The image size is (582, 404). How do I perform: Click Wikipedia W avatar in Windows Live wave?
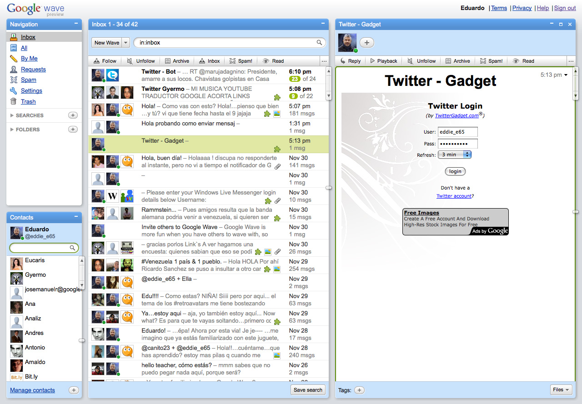112,196
